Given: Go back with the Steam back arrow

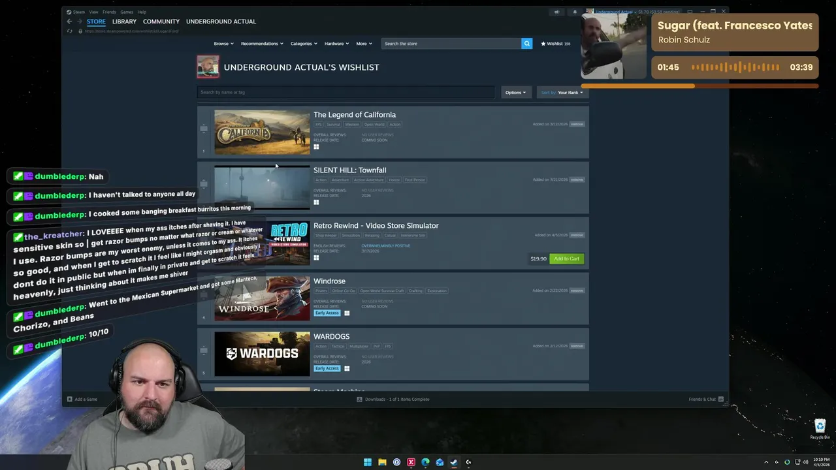Looking at the screenshot, I should (x=69, y=22).
